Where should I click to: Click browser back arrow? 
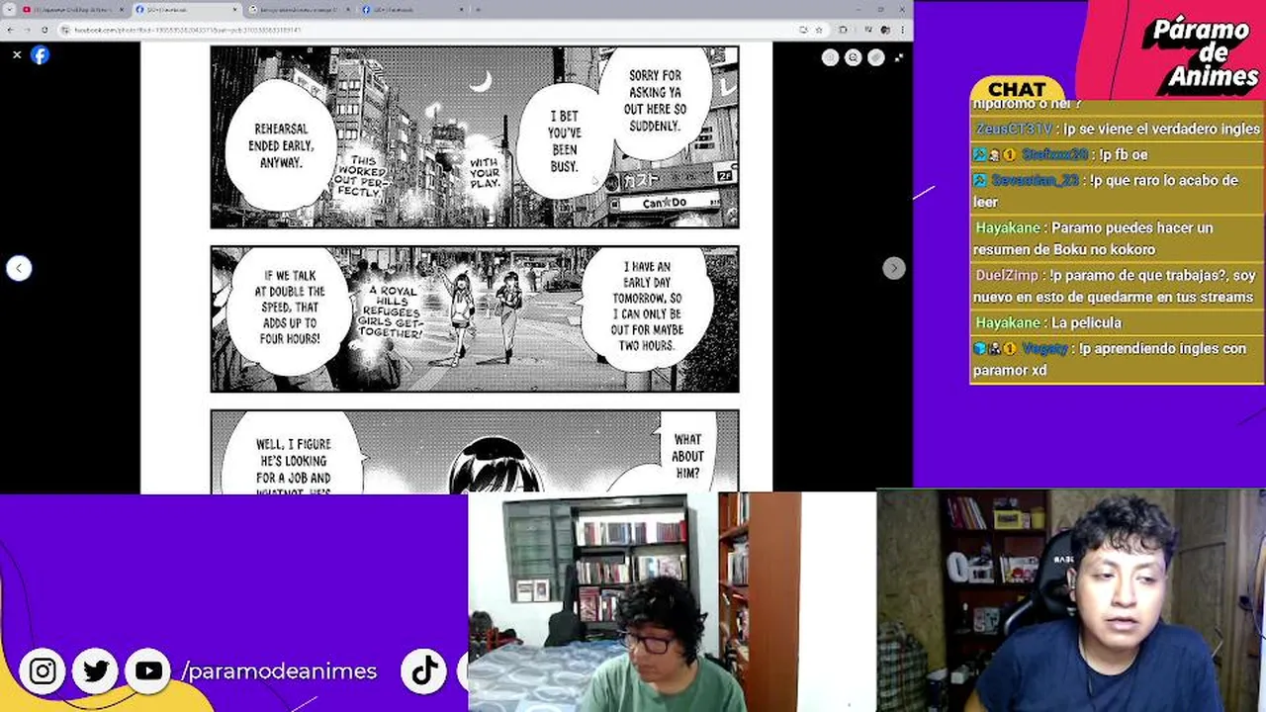pyautogui.click(x=11, y=30)
